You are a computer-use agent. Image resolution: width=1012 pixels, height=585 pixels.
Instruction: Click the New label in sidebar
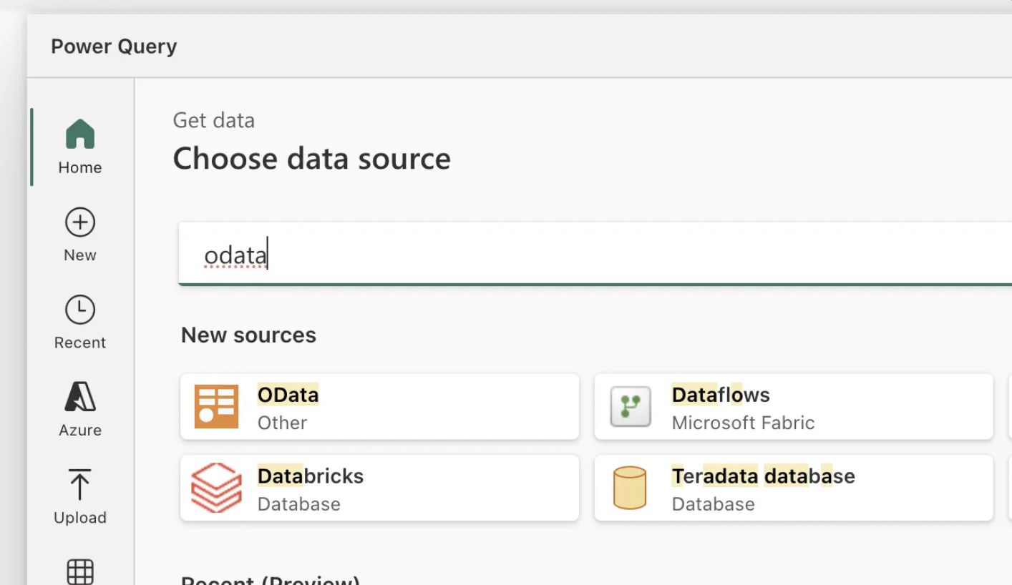click(x=80, y=255)
